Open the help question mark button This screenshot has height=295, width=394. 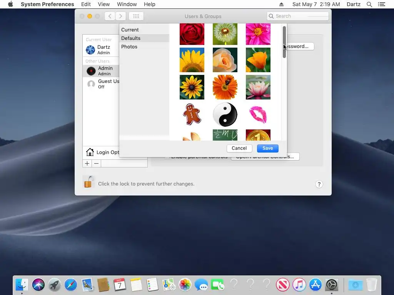pyautogui.click(x=319, y=184)
